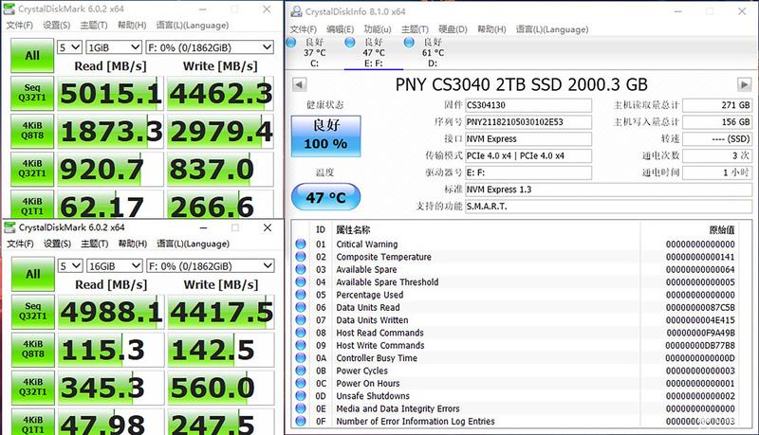Click CrystalDiskInfo title bar app icon
Screen dimensions: 759x435
296,11
